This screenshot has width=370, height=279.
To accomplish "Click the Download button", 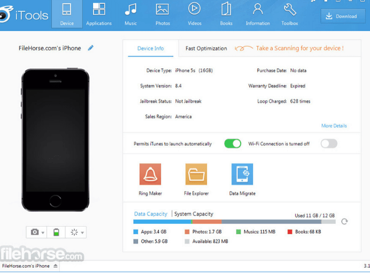I will click(343, 16).
